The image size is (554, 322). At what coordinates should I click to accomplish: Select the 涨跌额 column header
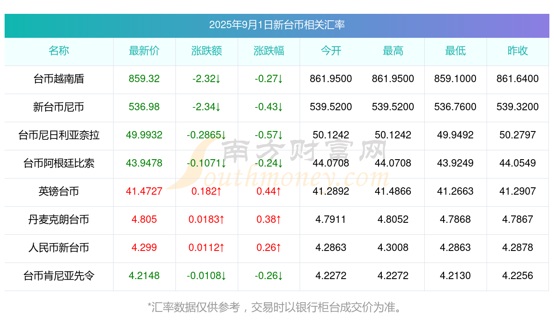tap(206, 51)
